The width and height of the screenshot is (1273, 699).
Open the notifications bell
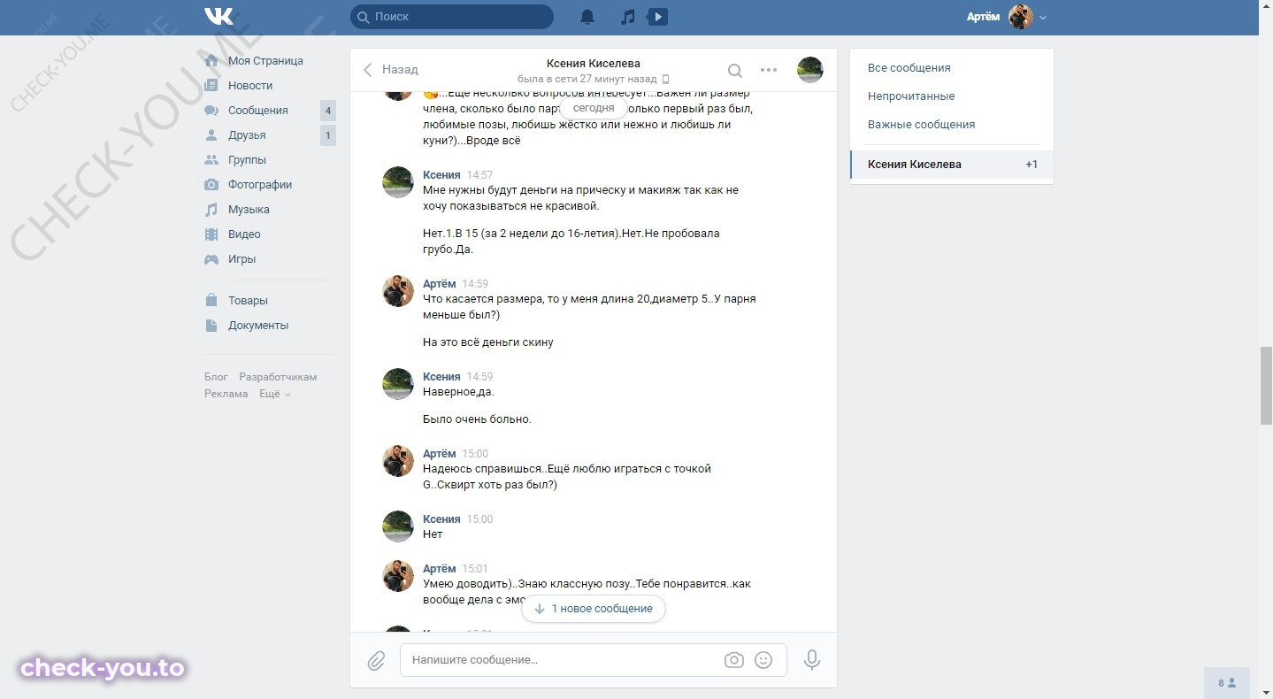pos(587,17)
